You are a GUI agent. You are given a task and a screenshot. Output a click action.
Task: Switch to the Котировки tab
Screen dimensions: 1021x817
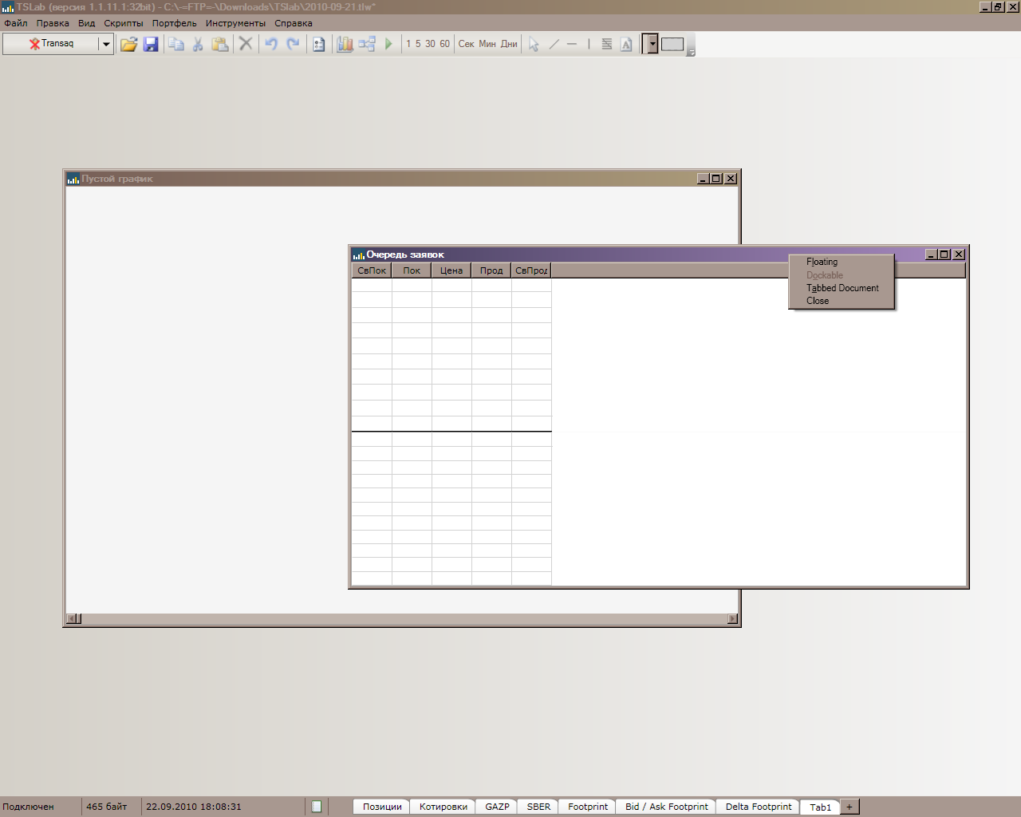click(x=443, y=807)
